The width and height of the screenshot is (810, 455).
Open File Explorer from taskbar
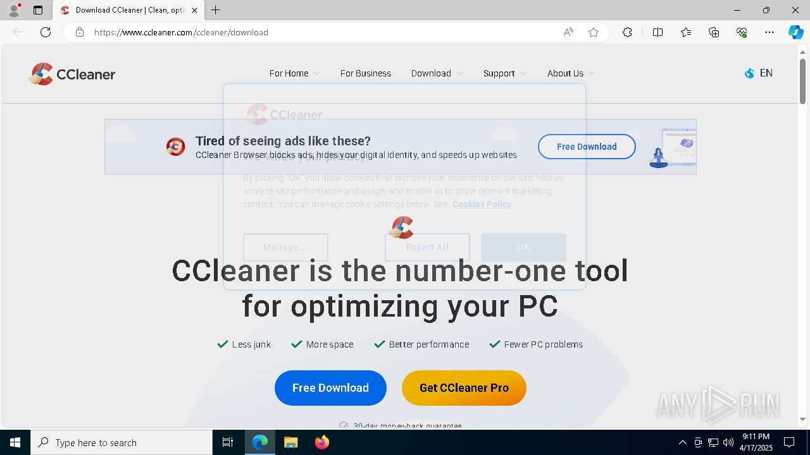[x=290, y=442]
